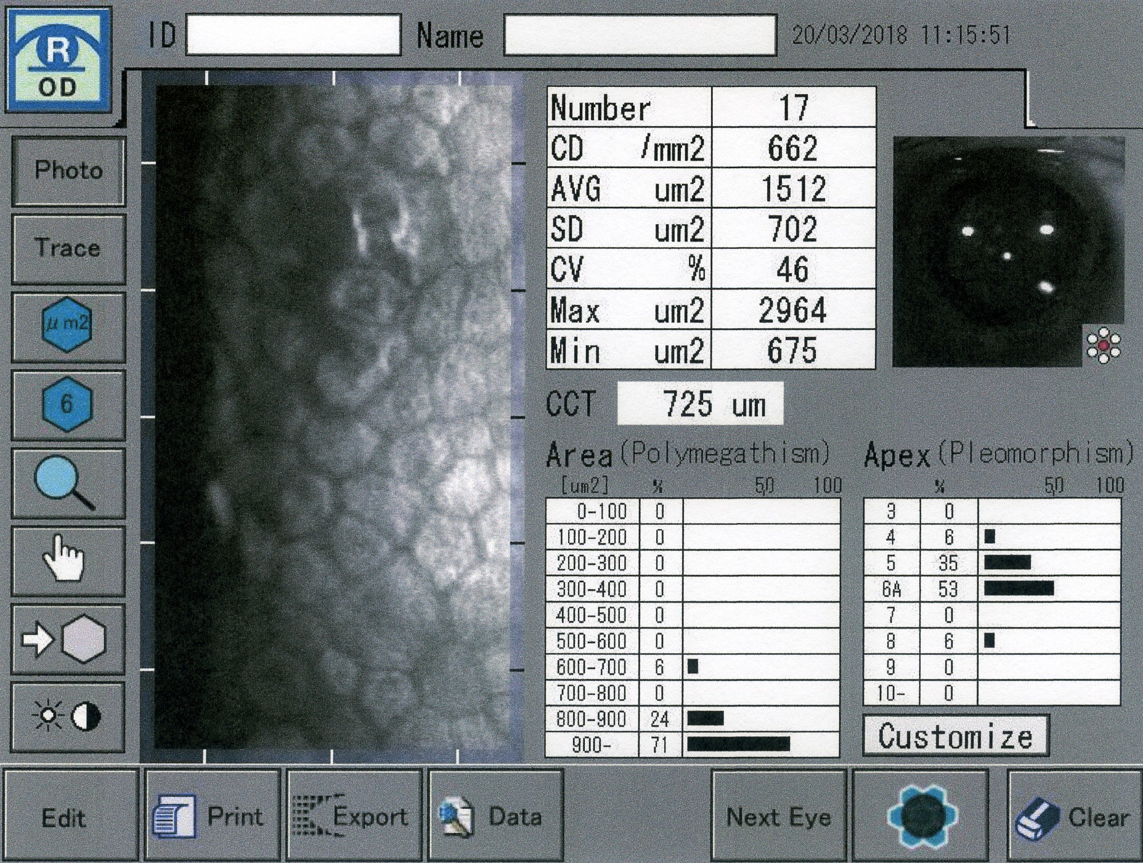Open the Customize histogram settings
Image resolution: width=1143 pixels, height=863 pixels.
(x=955, y=736)
